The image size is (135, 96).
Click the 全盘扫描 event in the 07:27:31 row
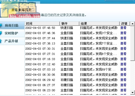click(67, 54)
